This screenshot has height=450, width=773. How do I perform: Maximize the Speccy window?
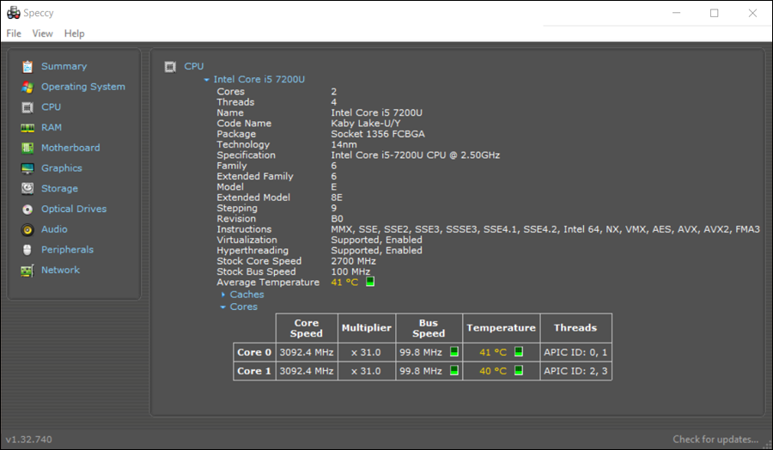pyautogui.click(x=715, y=13)
